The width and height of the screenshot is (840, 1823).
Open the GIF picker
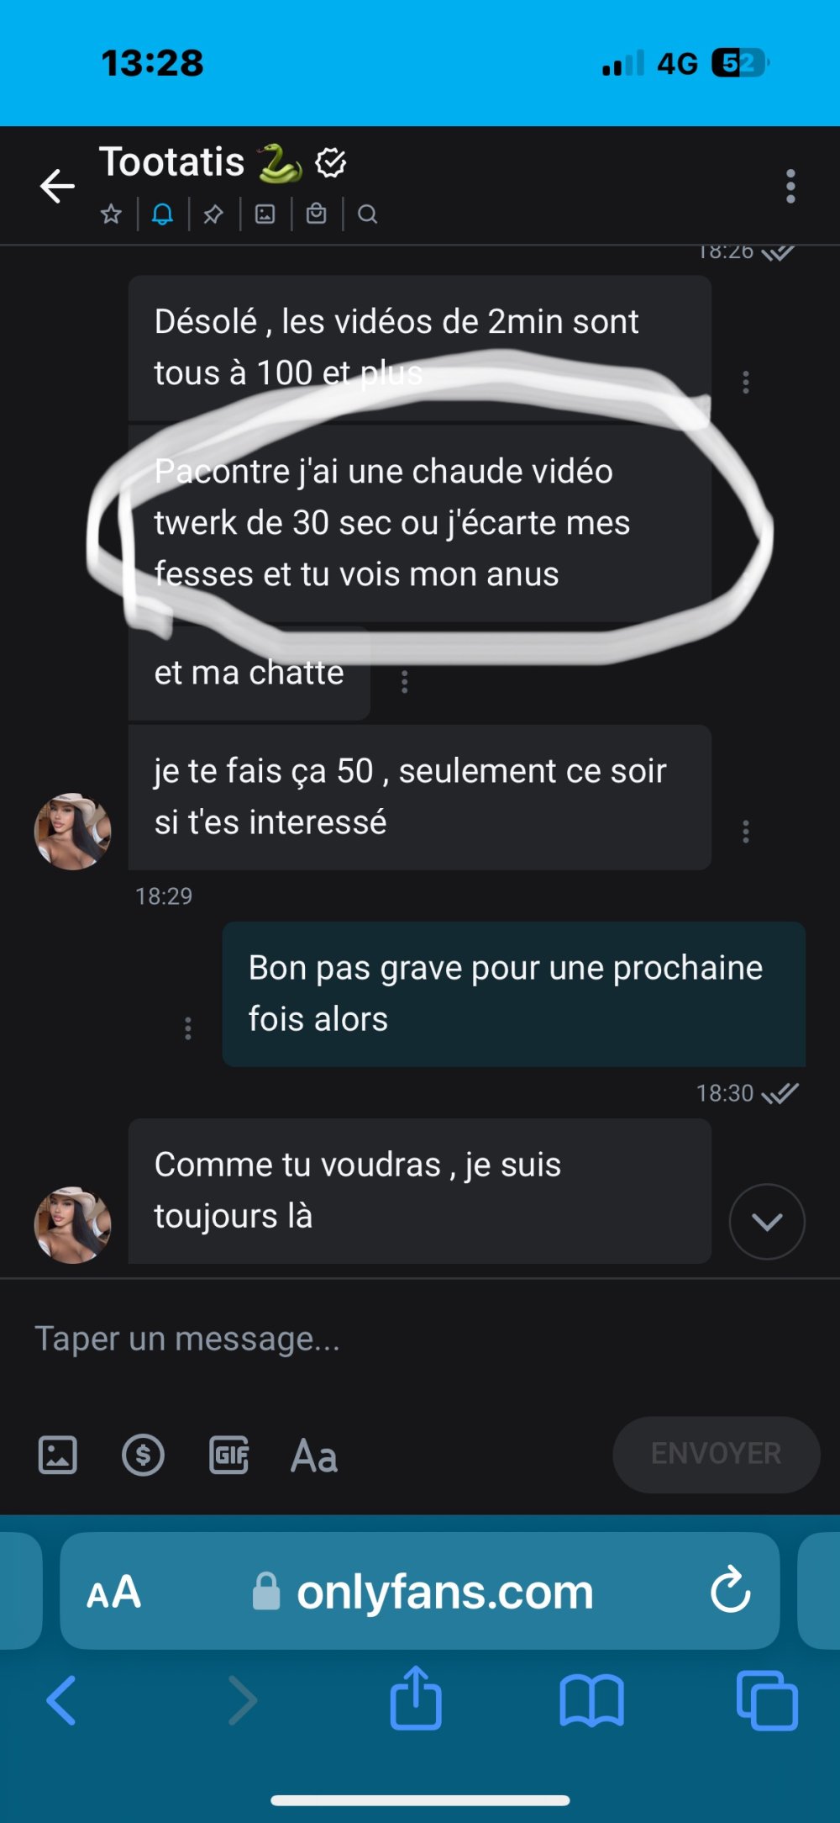[x=228, y=1455]
